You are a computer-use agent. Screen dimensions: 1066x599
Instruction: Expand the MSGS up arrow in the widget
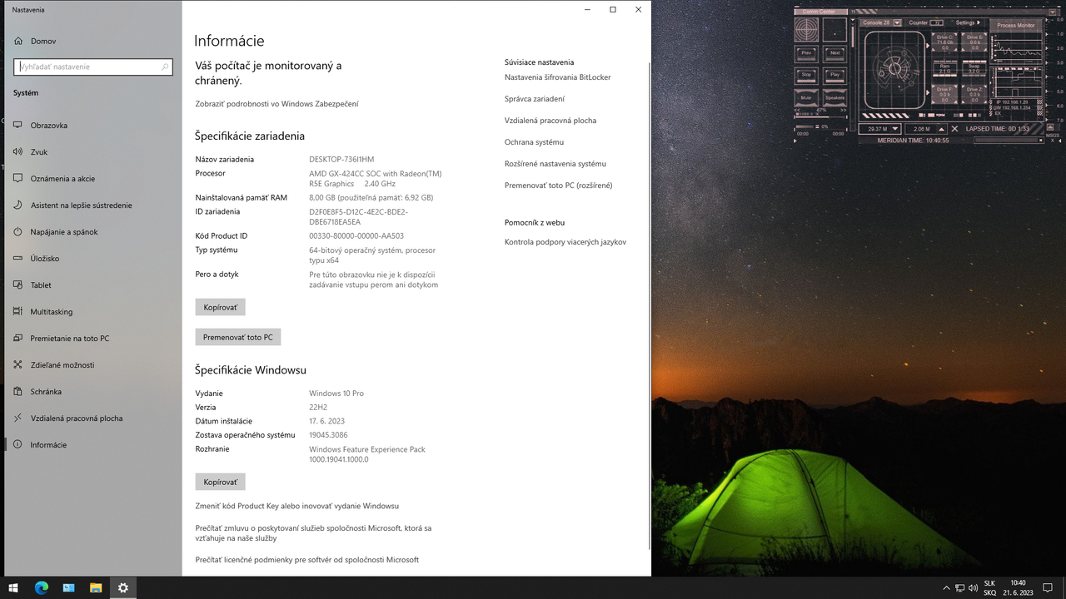(x=1050, y=127)
